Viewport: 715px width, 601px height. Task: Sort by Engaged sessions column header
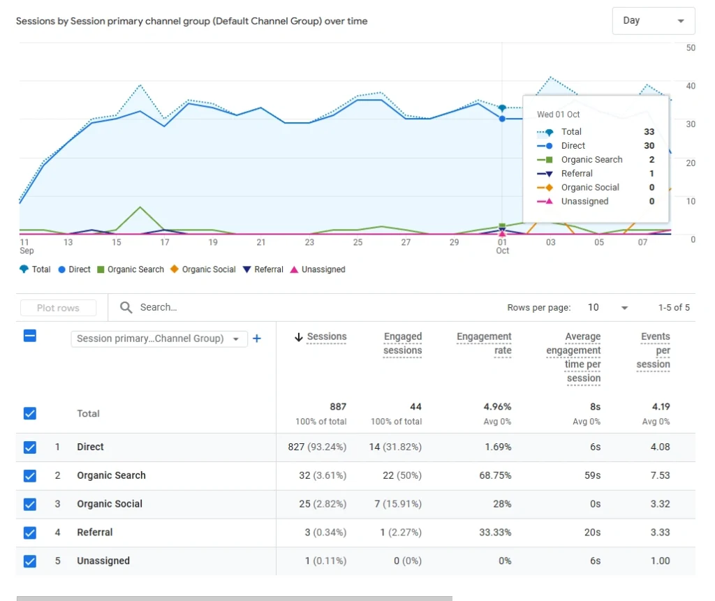click(x=403, y=343)
